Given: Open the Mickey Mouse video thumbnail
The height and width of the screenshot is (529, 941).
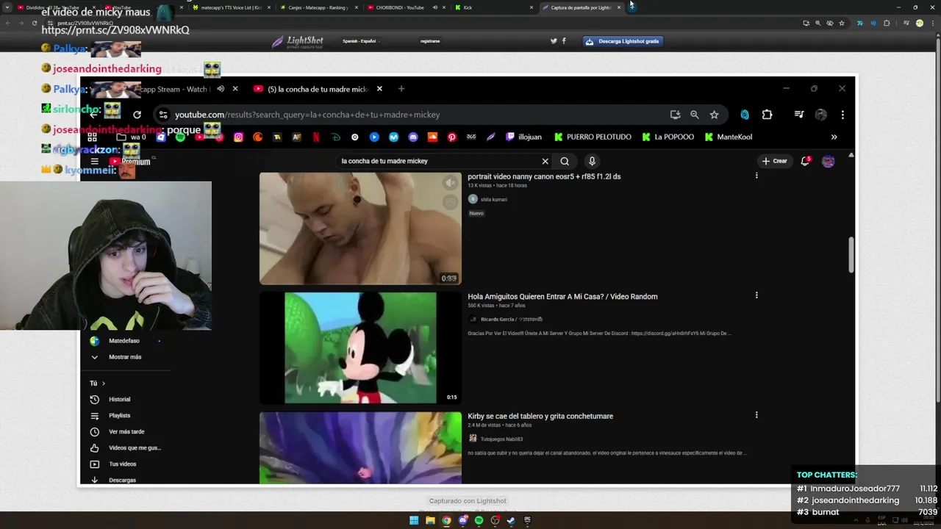Looking at the screenshot, I should [x=360, y=348].
